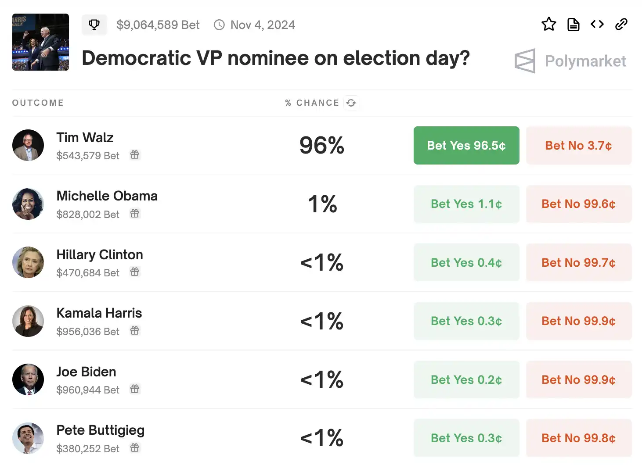Click the trophy category icon
Screen dimensions: 642x465
(x=94, y=25)
